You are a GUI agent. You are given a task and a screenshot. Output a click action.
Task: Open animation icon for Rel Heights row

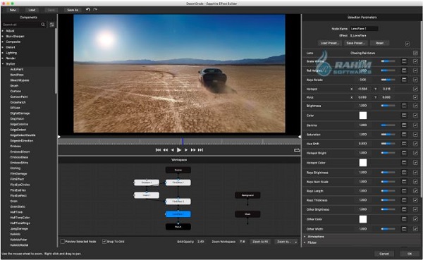click(404, 70)
